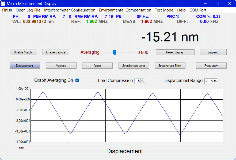Open the Test Mode menu
The width and height of the screenshot is (236, 160).
point(164,10)
